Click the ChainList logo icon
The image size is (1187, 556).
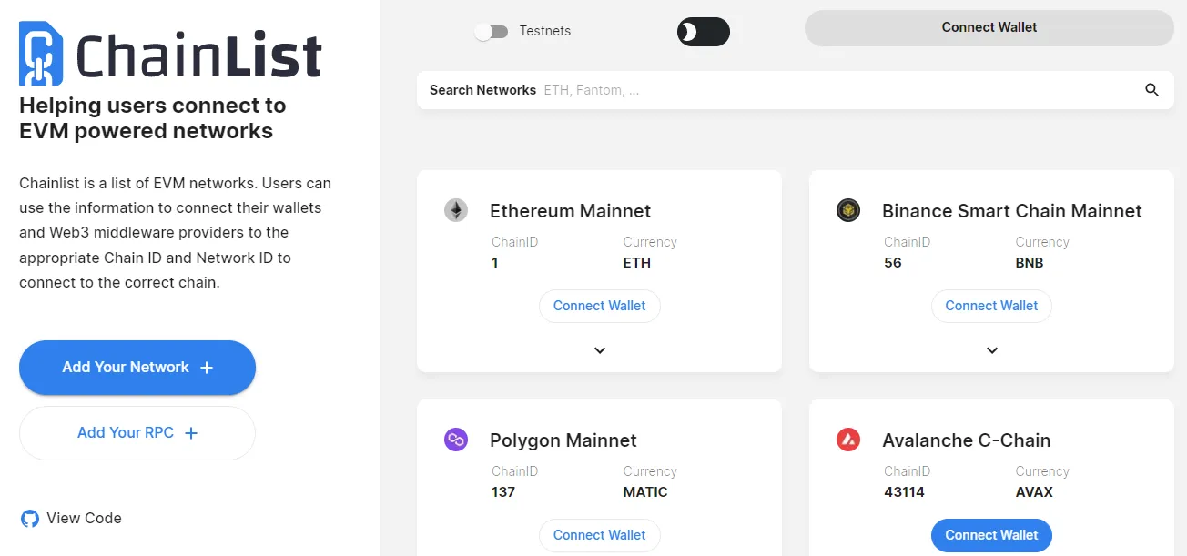[39, 55]
